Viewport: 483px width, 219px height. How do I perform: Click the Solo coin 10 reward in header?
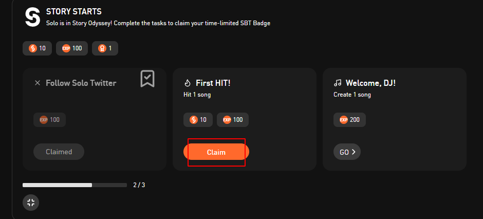[38, 48]
